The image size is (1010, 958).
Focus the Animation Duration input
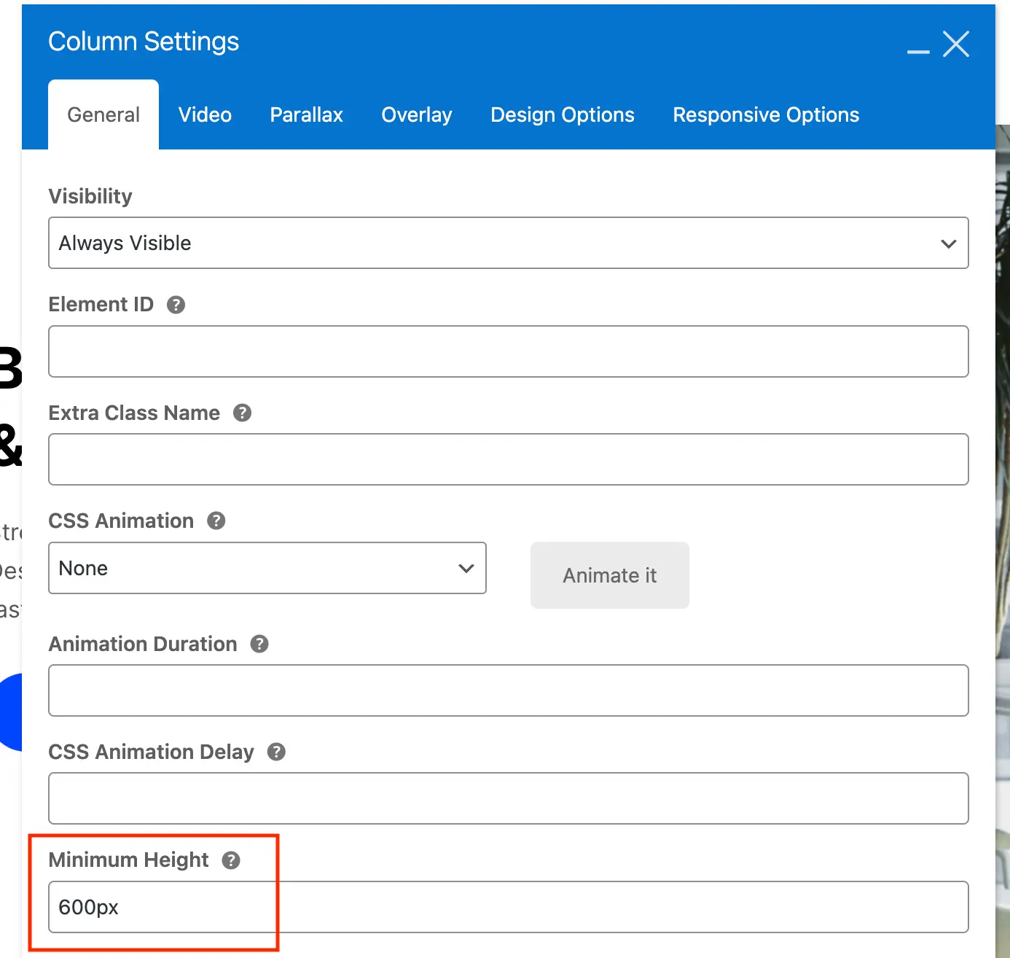coord(509,690)
